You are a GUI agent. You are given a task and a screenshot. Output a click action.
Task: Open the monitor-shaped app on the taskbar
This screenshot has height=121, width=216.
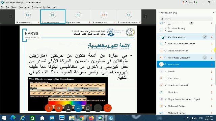pos(62,118)
